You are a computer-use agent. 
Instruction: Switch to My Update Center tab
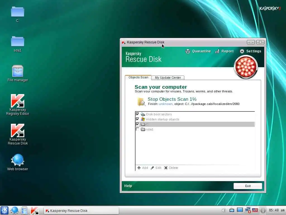(168, 78)
